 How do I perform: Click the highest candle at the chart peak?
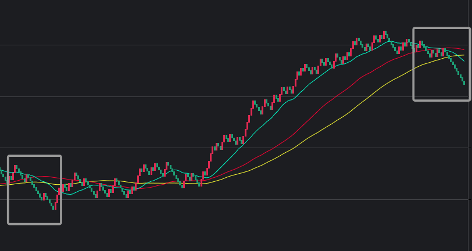click(385, 34)
